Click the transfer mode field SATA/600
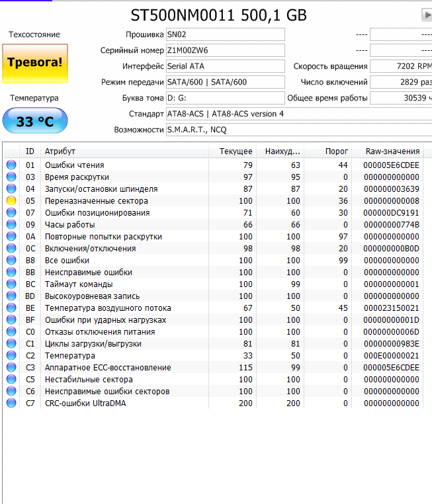The image size is (432, 504). pyautogui.click(x=226, y=82)
